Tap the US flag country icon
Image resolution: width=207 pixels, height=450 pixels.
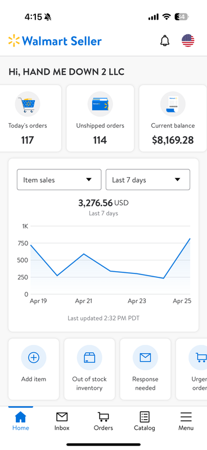(x=188, y=40)
